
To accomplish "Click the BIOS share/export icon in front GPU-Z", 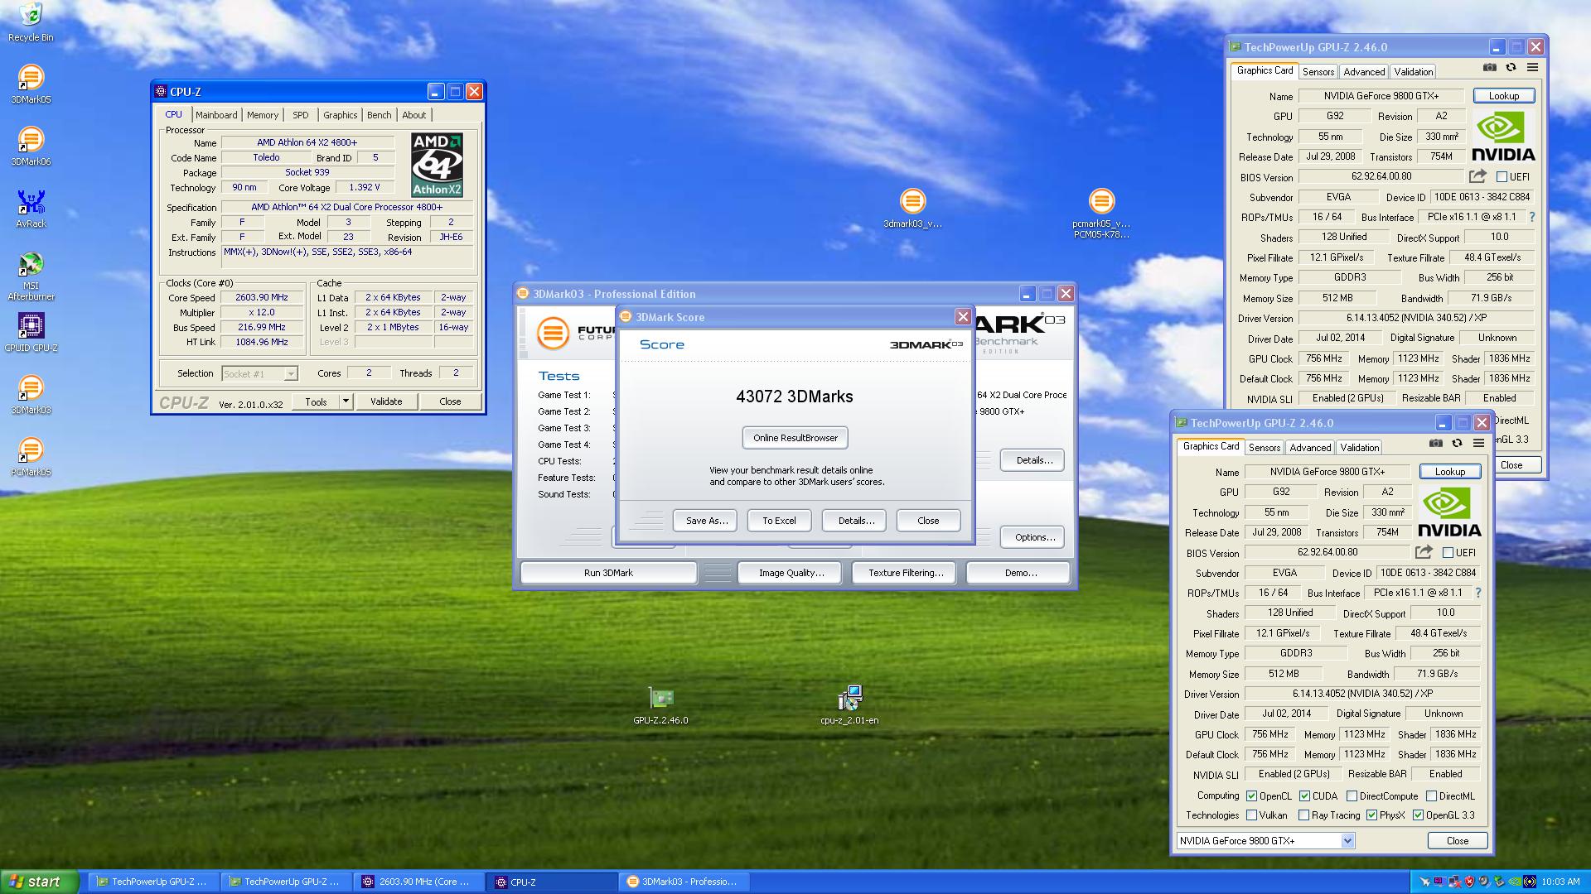I will point(1424,552).
